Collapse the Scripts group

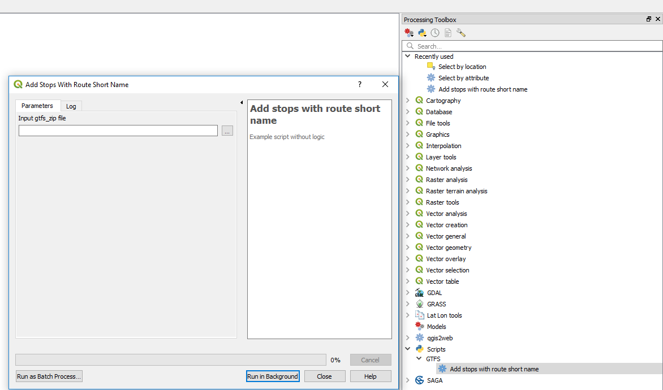pos(407,349)
